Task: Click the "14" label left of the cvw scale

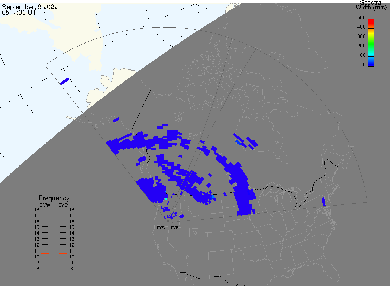Action: click(x=37, y=233)
